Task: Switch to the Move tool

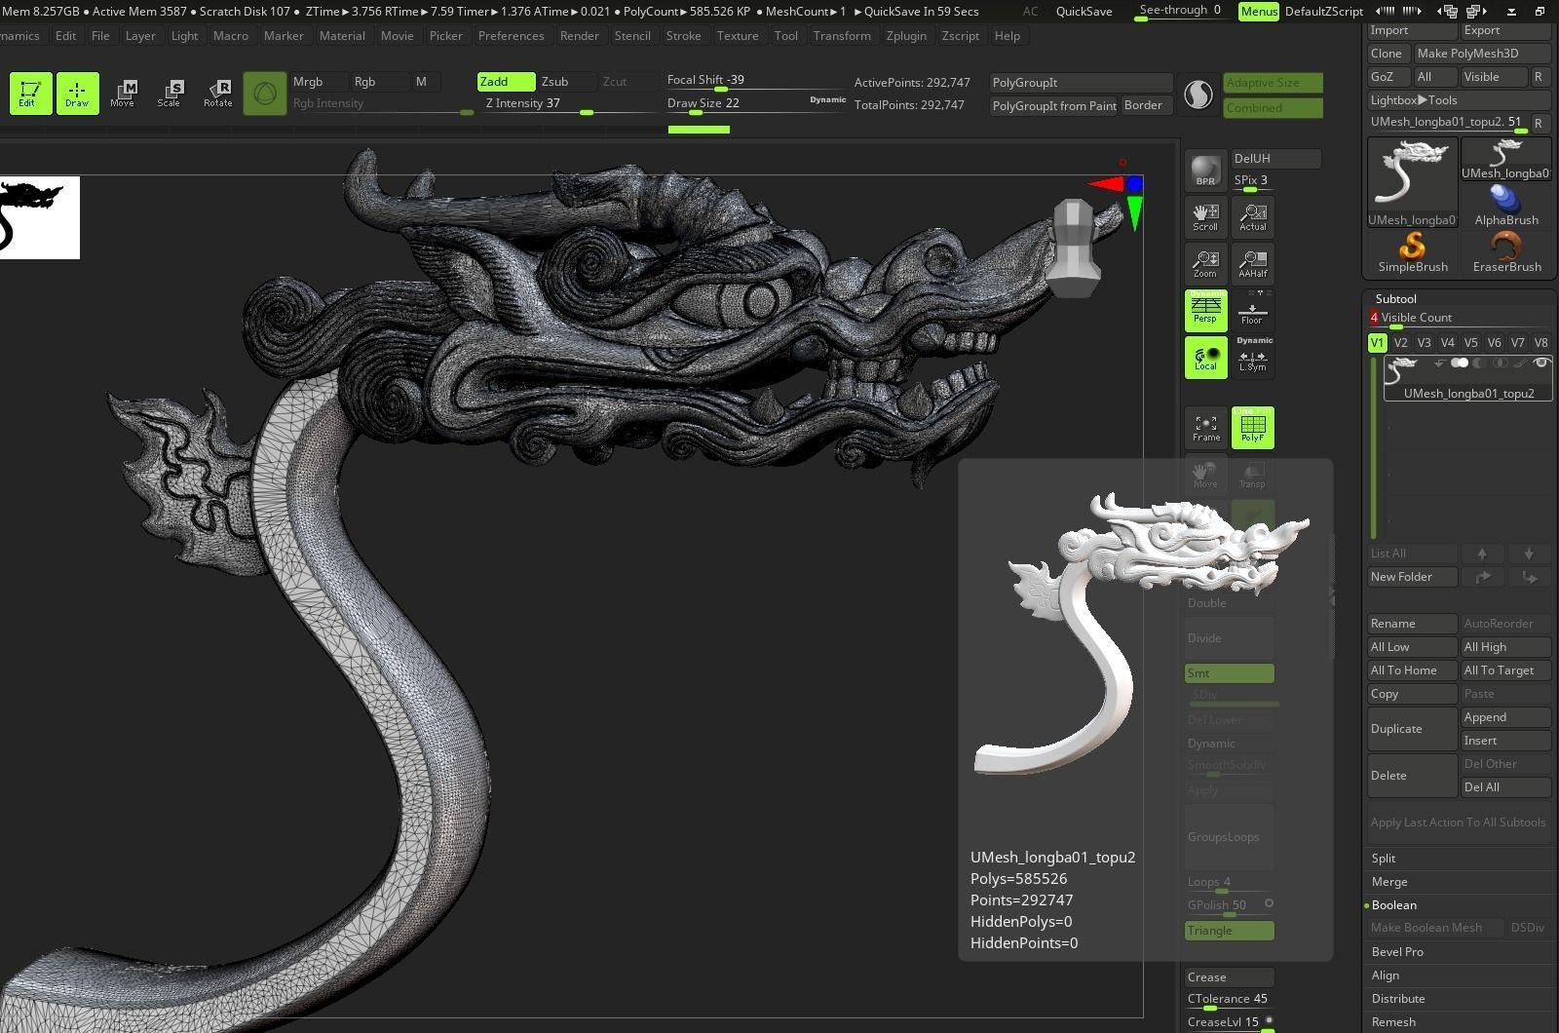Action: click(x=123, y=94)
